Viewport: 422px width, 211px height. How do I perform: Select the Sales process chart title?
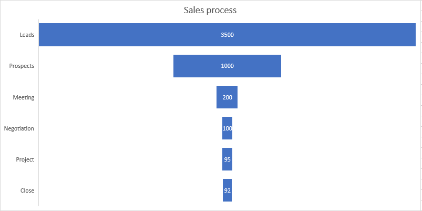click(x=210, y=11)
